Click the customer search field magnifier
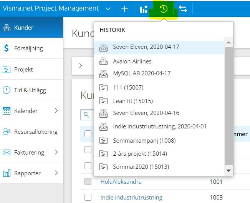The width and height of the screenshot is (250, 203). pos(86,115)
